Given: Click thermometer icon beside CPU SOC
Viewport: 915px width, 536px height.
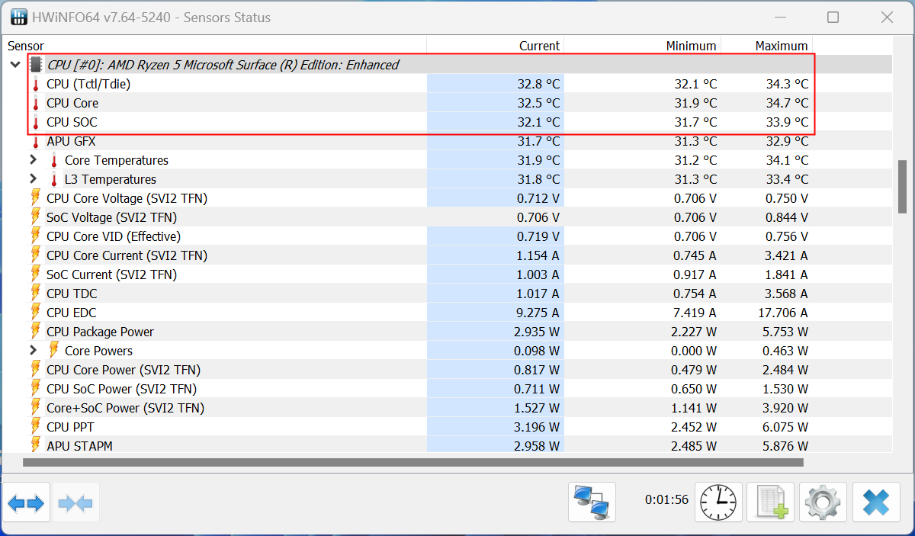Looking at the screenshot, I should (x=35, y=122).
